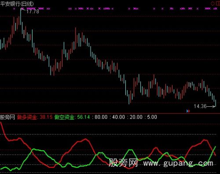Click the final crossing of green and red lines
This screenshot has height=174, width=220.
[213, 151]
